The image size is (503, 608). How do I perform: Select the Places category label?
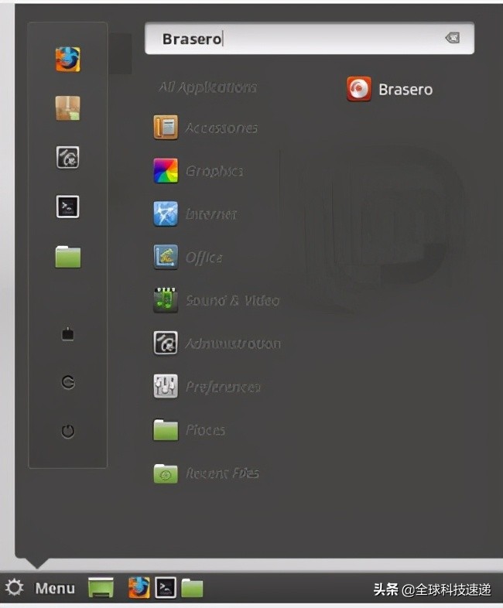click(205, 430)
